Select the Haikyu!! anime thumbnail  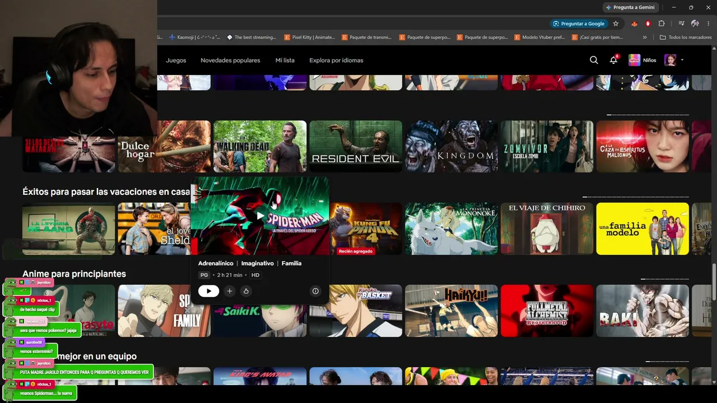pos(451,311)
